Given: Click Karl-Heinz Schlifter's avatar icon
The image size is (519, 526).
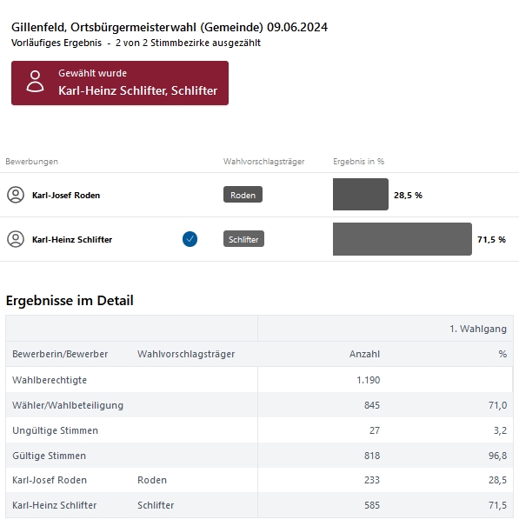Looking at the screenshot, I should pos(16,239).
